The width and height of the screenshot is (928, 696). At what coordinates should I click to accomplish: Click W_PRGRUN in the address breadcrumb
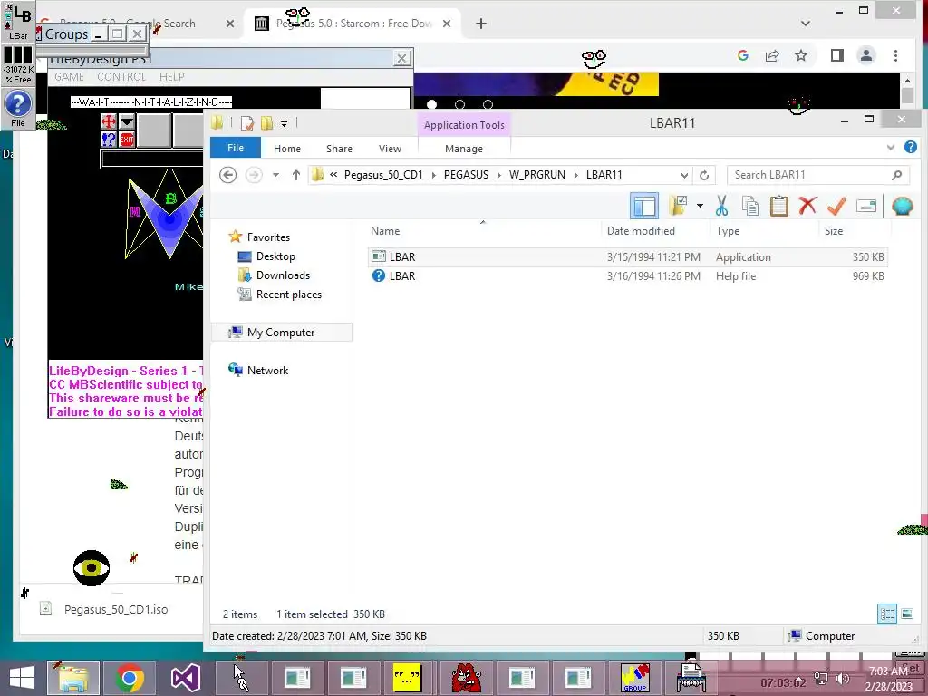coord(536,175)
